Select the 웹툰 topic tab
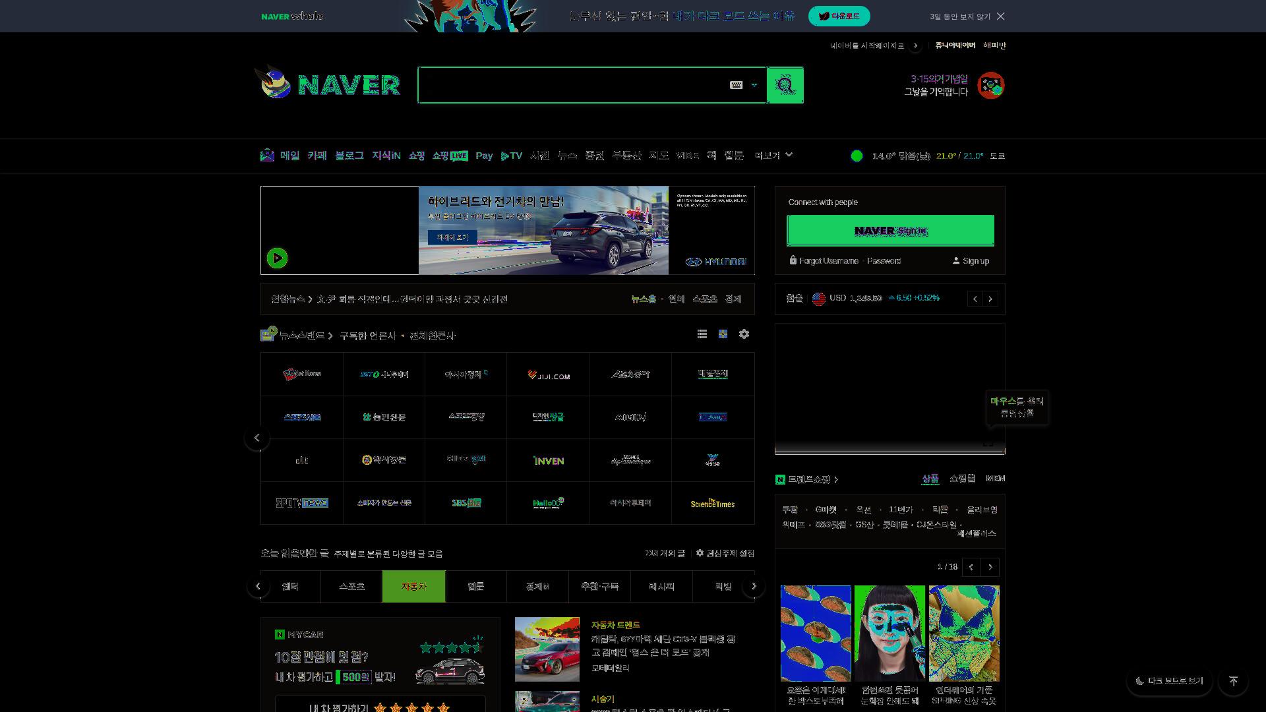This screenshot has width=1266, height=712. [x=475, y=586]
